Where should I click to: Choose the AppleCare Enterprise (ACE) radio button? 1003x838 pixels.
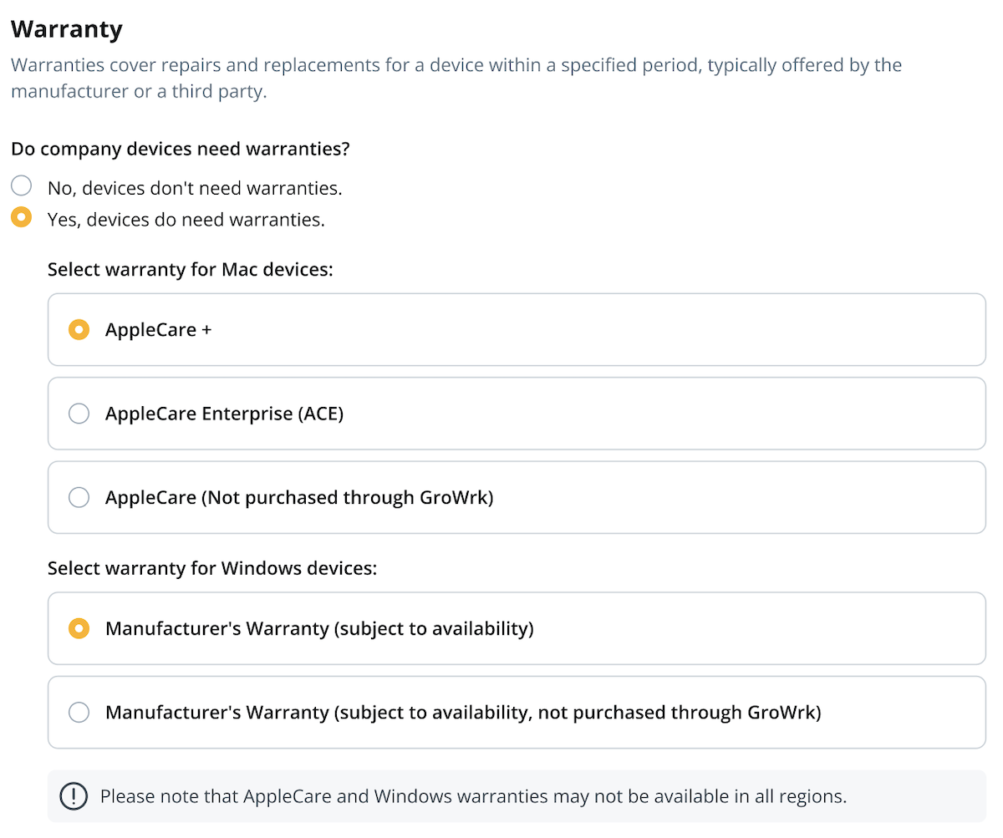[x=79, y=414]
